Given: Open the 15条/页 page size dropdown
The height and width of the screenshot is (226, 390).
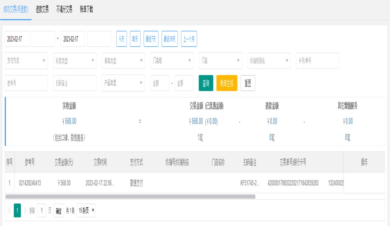Looking at the screenshot, I should 86,211.
